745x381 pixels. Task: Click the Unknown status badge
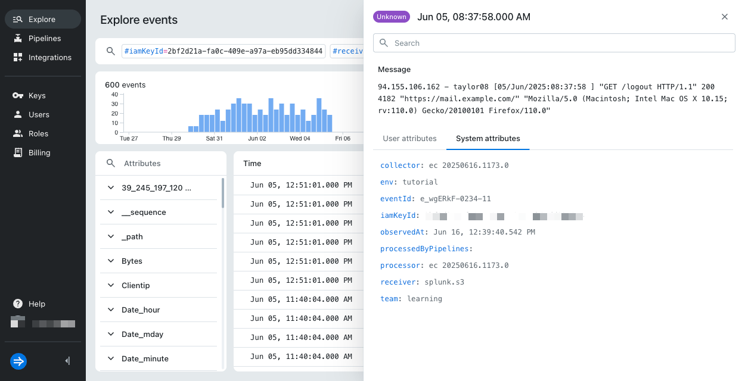tap(392, 17)
